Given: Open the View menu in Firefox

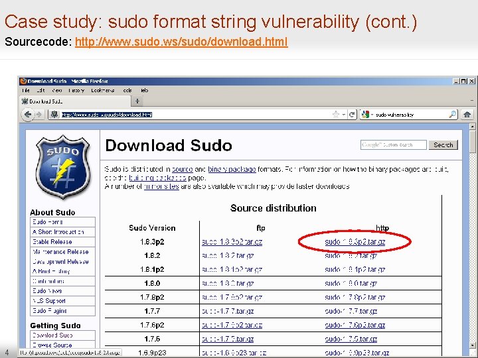Looking at the screenshot, I should pos(56,90).
